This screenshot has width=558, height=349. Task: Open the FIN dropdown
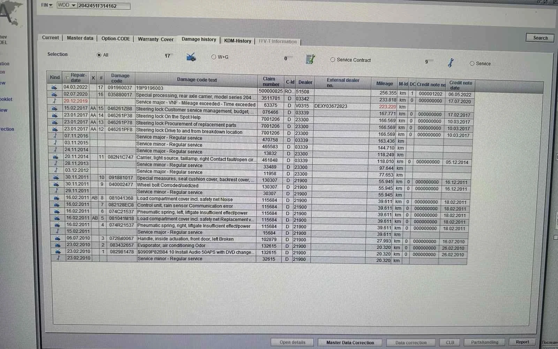tap(47, 5)
